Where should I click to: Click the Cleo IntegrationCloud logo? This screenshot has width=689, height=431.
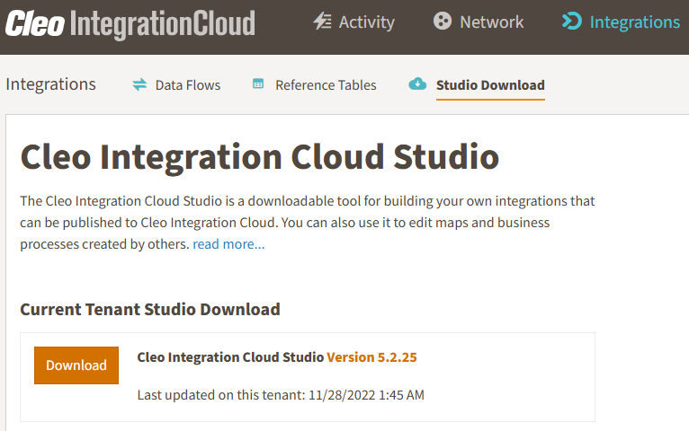(130, 23)
